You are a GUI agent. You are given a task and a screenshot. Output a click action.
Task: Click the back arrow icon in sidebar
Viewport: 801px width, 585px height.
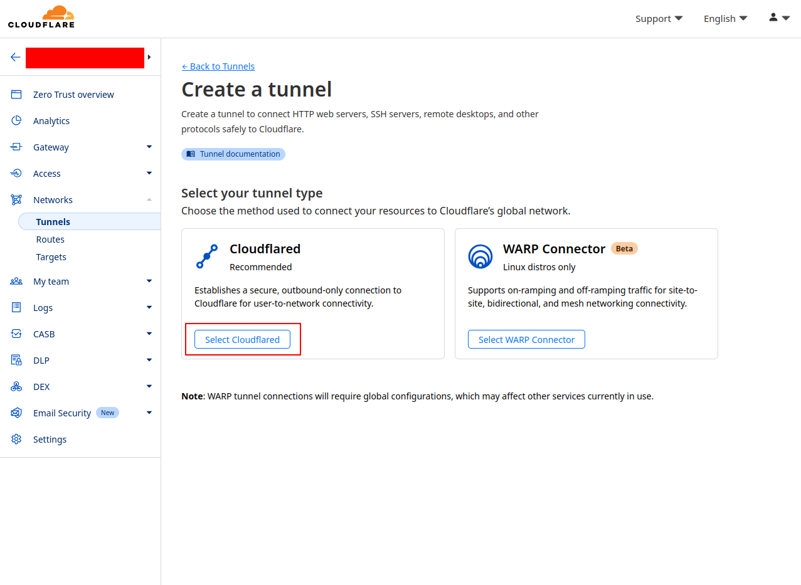tap(16, 57)
